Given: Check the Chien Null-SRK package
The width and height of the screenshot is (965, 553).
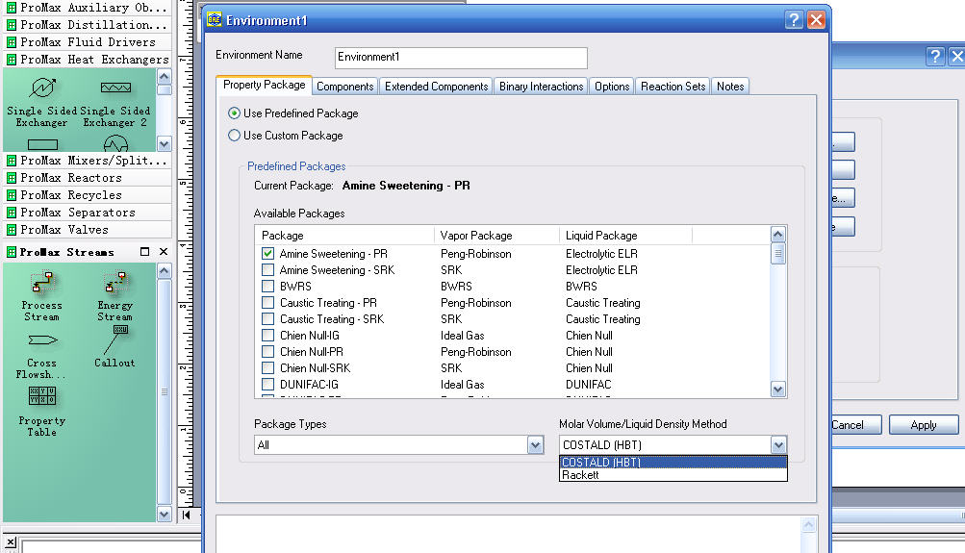Looking at the screenshot, I should pyautogui.click(x=267, y=367).
